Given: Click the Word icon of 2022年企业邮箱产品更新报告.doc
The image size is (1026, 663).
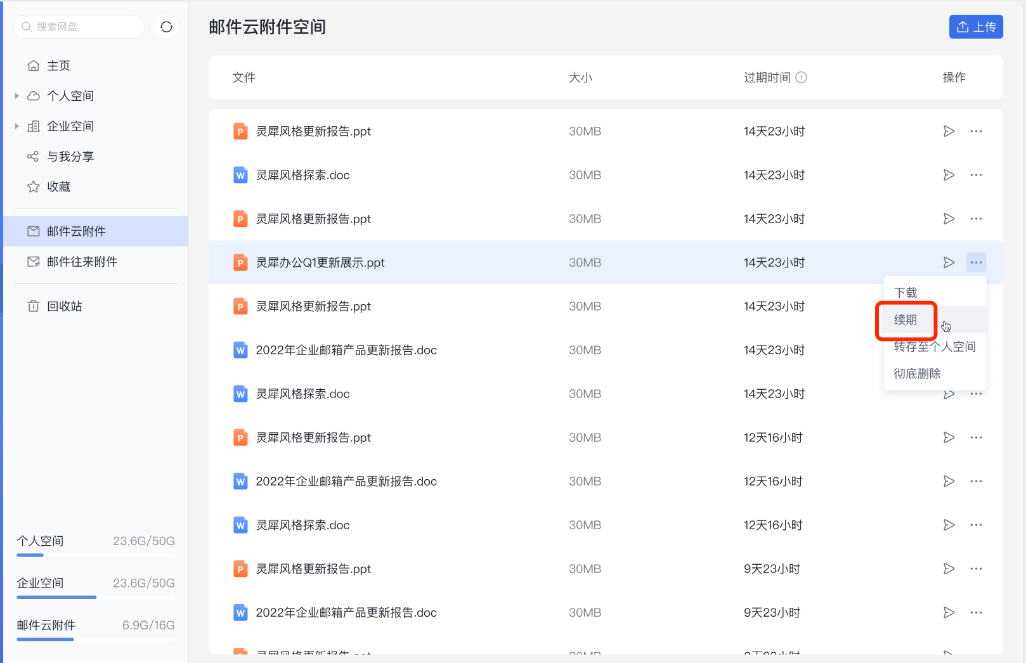Looking at the screenshot, I should point(240,349).
